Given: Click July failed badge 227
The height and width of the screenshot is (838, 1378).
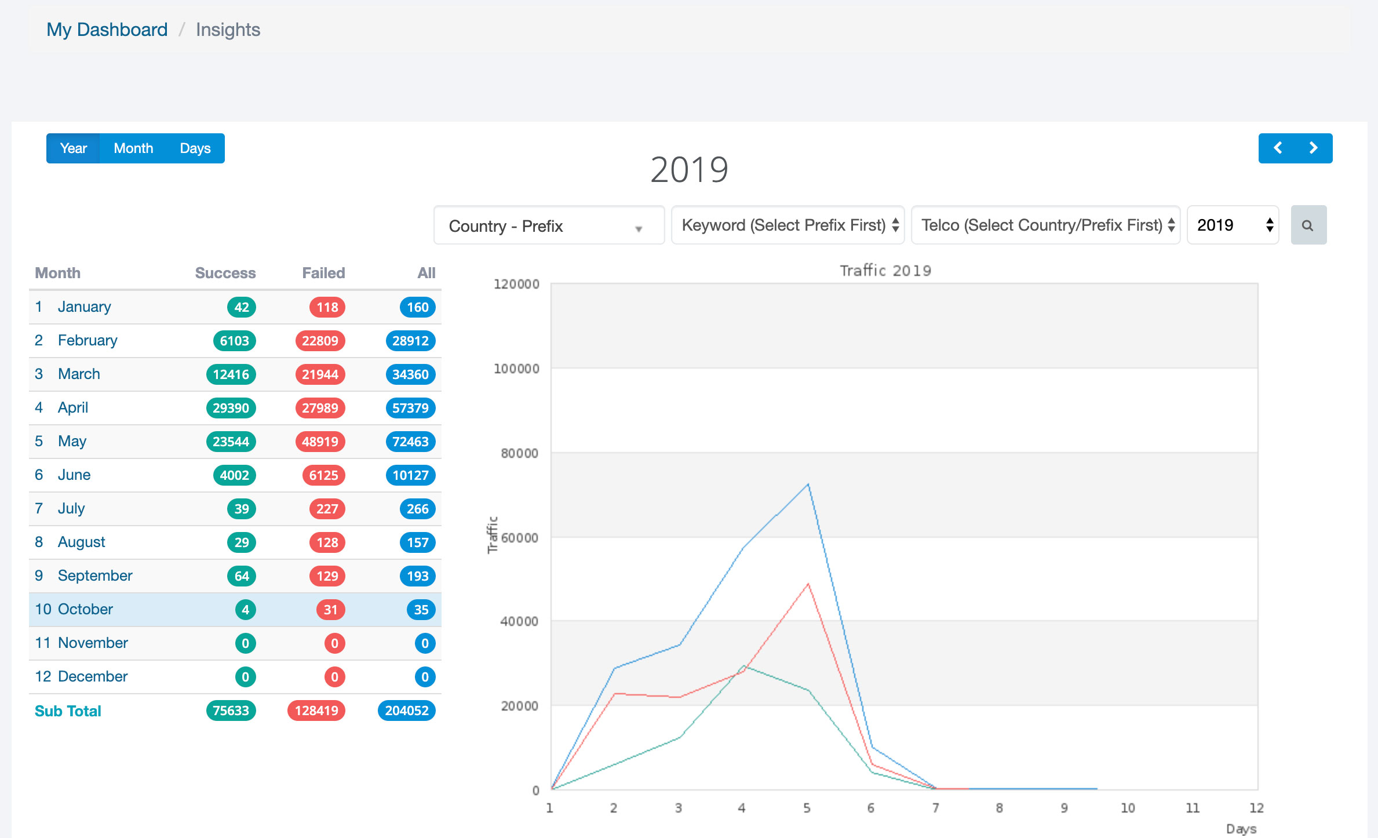Looking at the screenshot, I should [327, 509].
